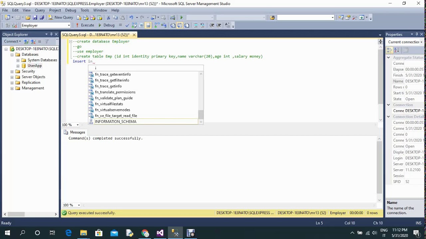
Task: Click the New Query button
Action: (61, 18)
